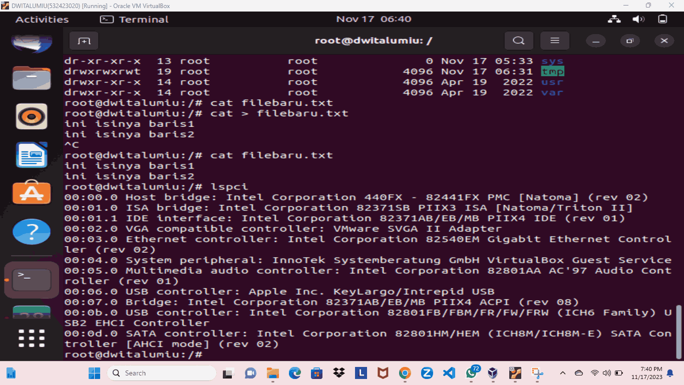Viewport: 684px width, 385px height.
Task: Open the Windows clock showing 7:40 PM
Action: [646, 373]
